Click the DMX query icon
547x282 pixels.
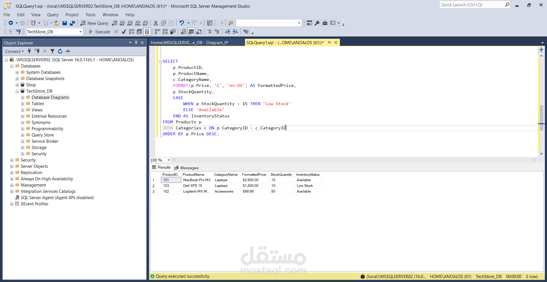point(130,23)
